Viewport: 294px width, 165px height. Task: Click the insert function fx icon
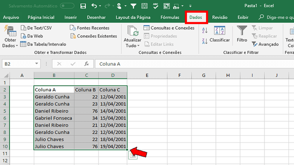coord(87,64)
